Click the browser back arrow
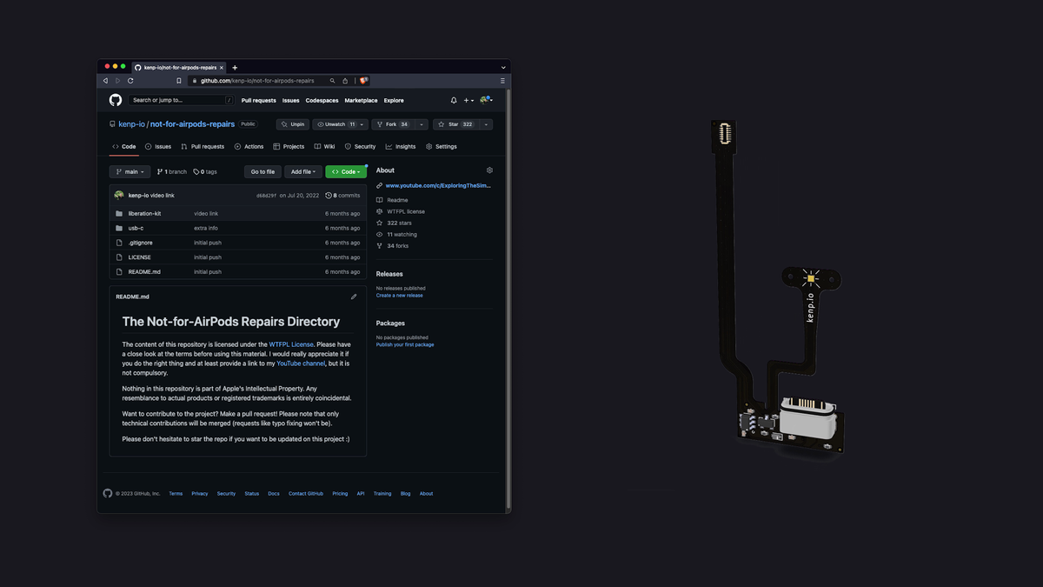 point(105,81)
